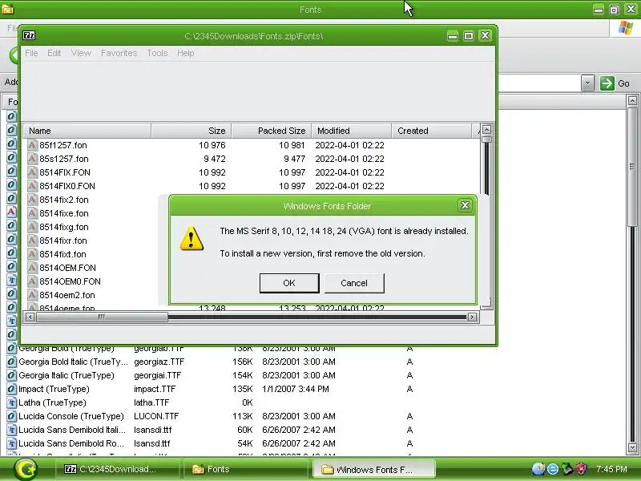Viewport: 641px width, 481px height.
Task: Click the LUCON.TTF file name
Action: (156, 416)
